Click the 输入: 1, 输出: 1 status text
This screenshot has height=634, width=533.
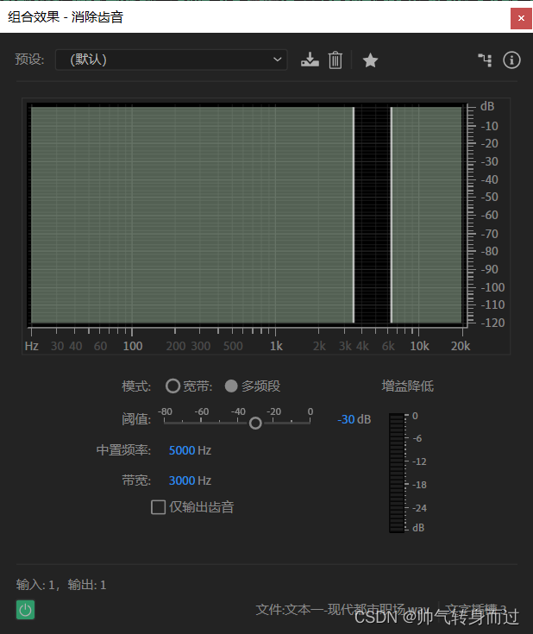[x=61, y=585]
